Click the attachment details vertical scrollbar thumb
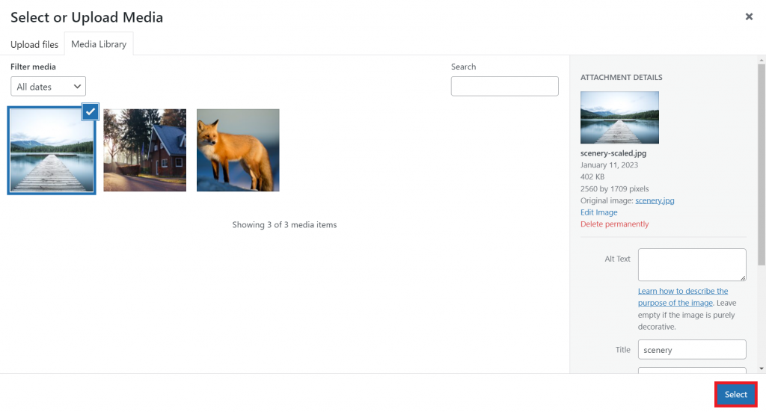The image size is (766, 412). tap(762, 165)
